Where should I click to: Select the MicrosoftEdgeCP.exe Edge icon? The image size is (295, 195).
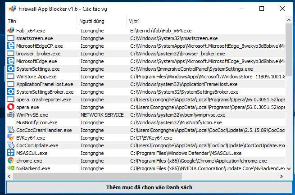[x=11, y=46]
